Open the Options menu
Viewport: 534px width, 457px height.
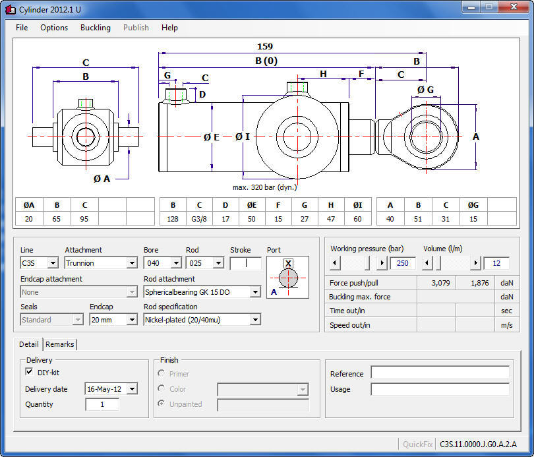(x=54, y=28)
